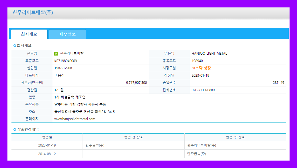Click the industry text 1차 비철금속 제조업

click(70, 97)
